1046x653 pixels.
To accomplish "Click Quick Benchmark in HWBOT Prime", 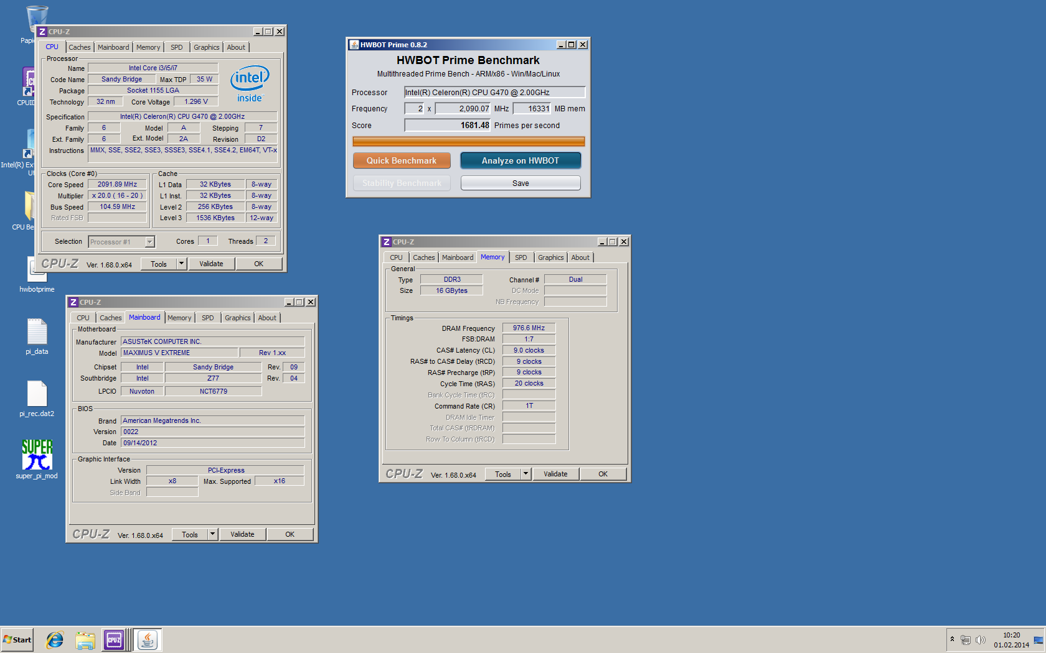I will 402,160.
